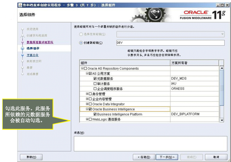Click the component table scroll up arrow
The width and height of the screenshot is (231, 162).
pos(222,68)
